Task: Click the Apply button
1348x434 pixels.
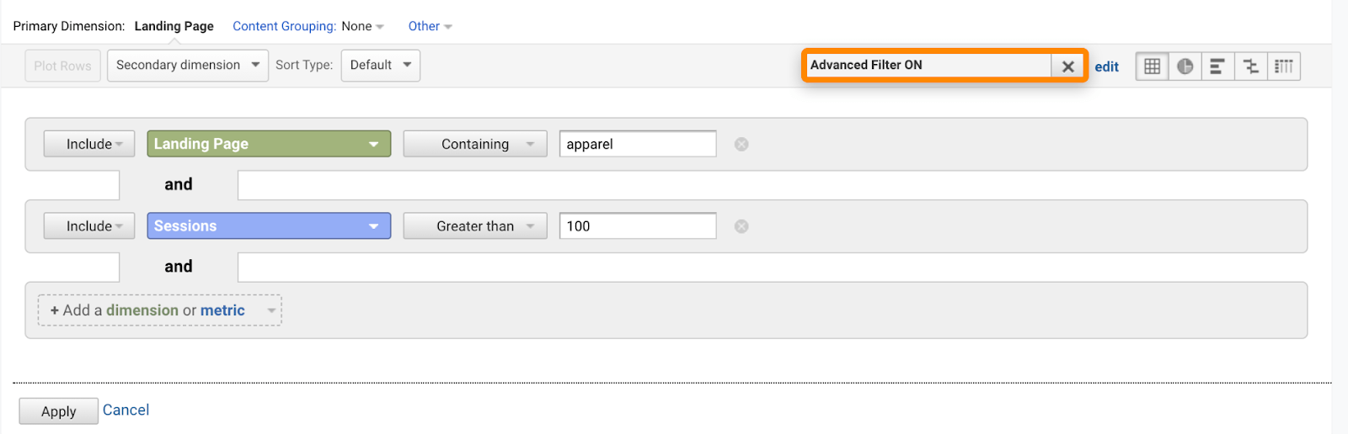Action: pyautogui.click(x=58, y=411)
